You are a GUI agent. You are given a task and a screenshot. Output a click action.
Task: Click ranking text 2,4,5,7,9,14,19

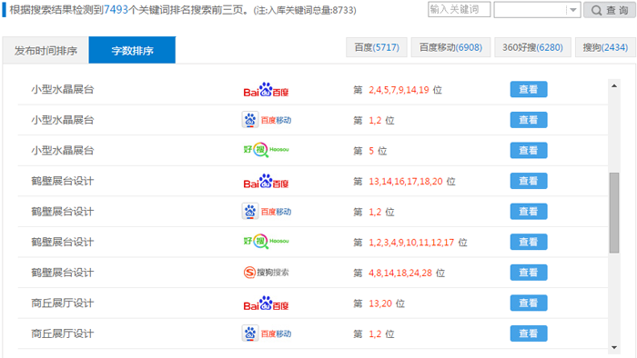click(x=399, y=90)
